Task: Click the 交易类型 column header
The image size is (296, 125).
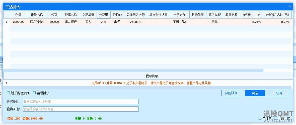Action: click(x=88, y=15)
